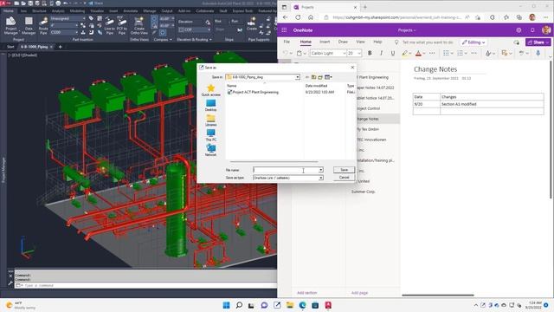554x312 pixels.
Task: Select Project ACT Plant Engineering file entry
Action: point(254,93)
